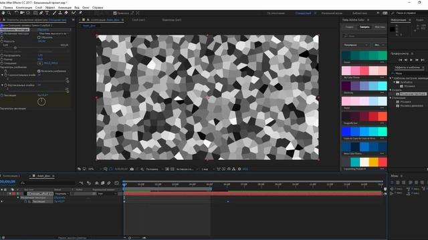This screenshot has width=428, height=240.
Task: Select the Zoom magnifier tool
Action: click(9, 13)
